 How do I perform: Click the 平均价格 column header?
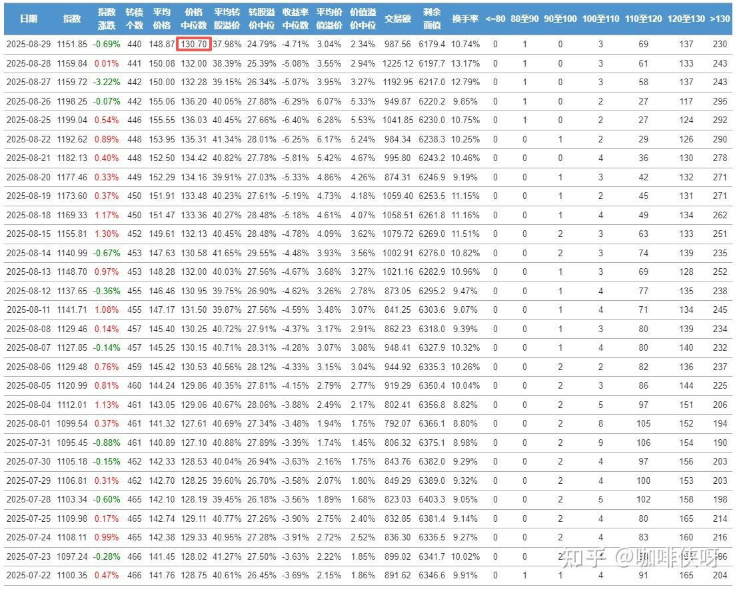tap(162, 19)
